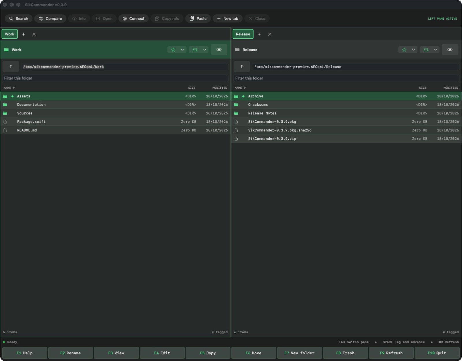
Task: Click the Work pane path field
Action: [x=124, y=67]
